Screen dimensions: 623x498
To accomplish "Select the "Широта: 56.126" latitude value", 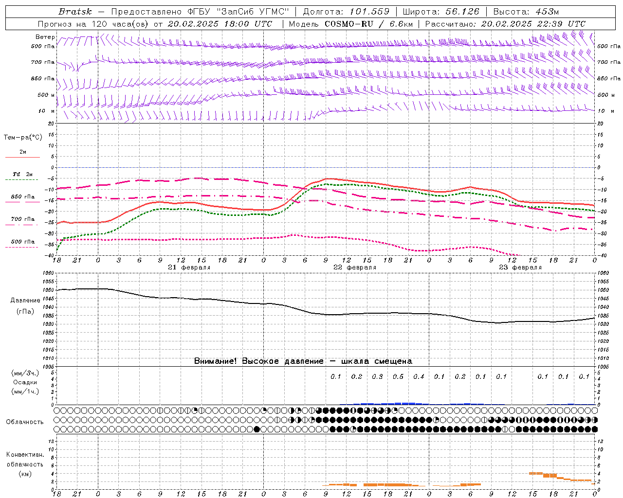I will coord(441,12).
